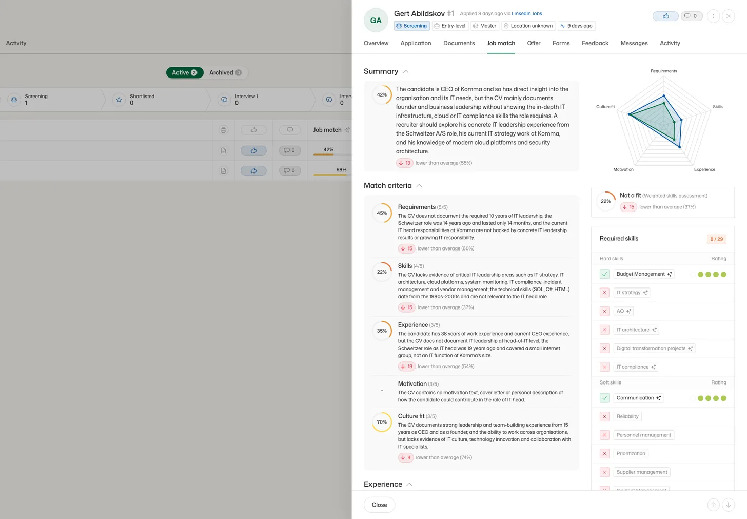747x519 pixels.
Task: Toggle the IT compliance skill X box
Action: 604,367
